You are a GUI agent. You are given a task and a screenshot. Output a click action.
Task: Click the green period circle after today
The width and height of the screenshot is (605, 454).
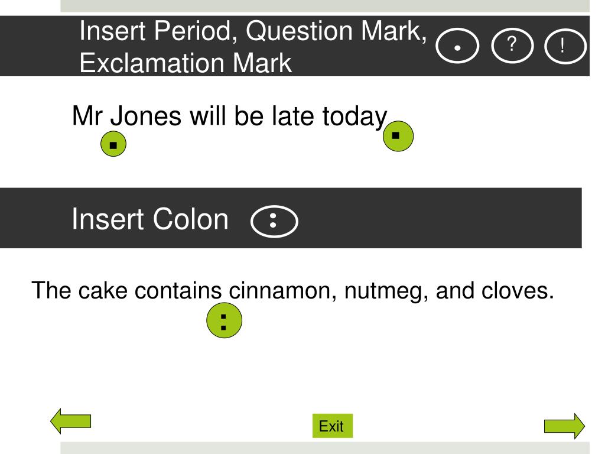(x=398, y=136)
